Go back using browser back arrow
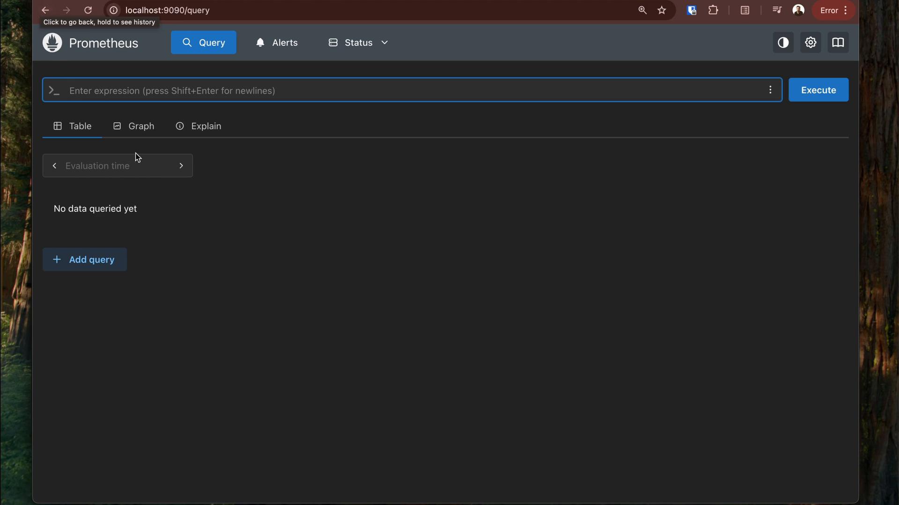Screen dimensions: 899x505 pyautogui.click(x=45, y=10)
